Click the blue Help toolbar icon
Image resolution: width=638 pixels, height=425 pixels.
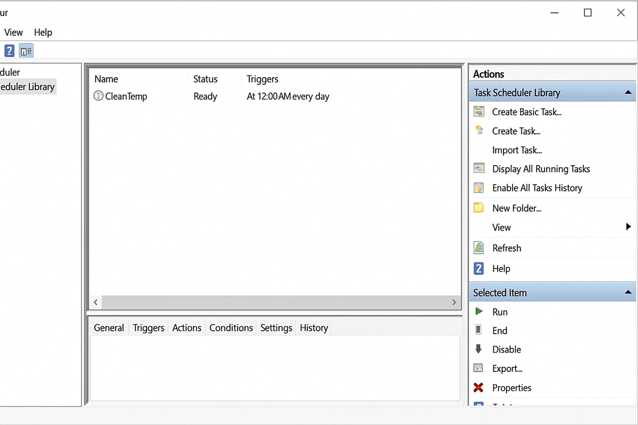(10, 51)
